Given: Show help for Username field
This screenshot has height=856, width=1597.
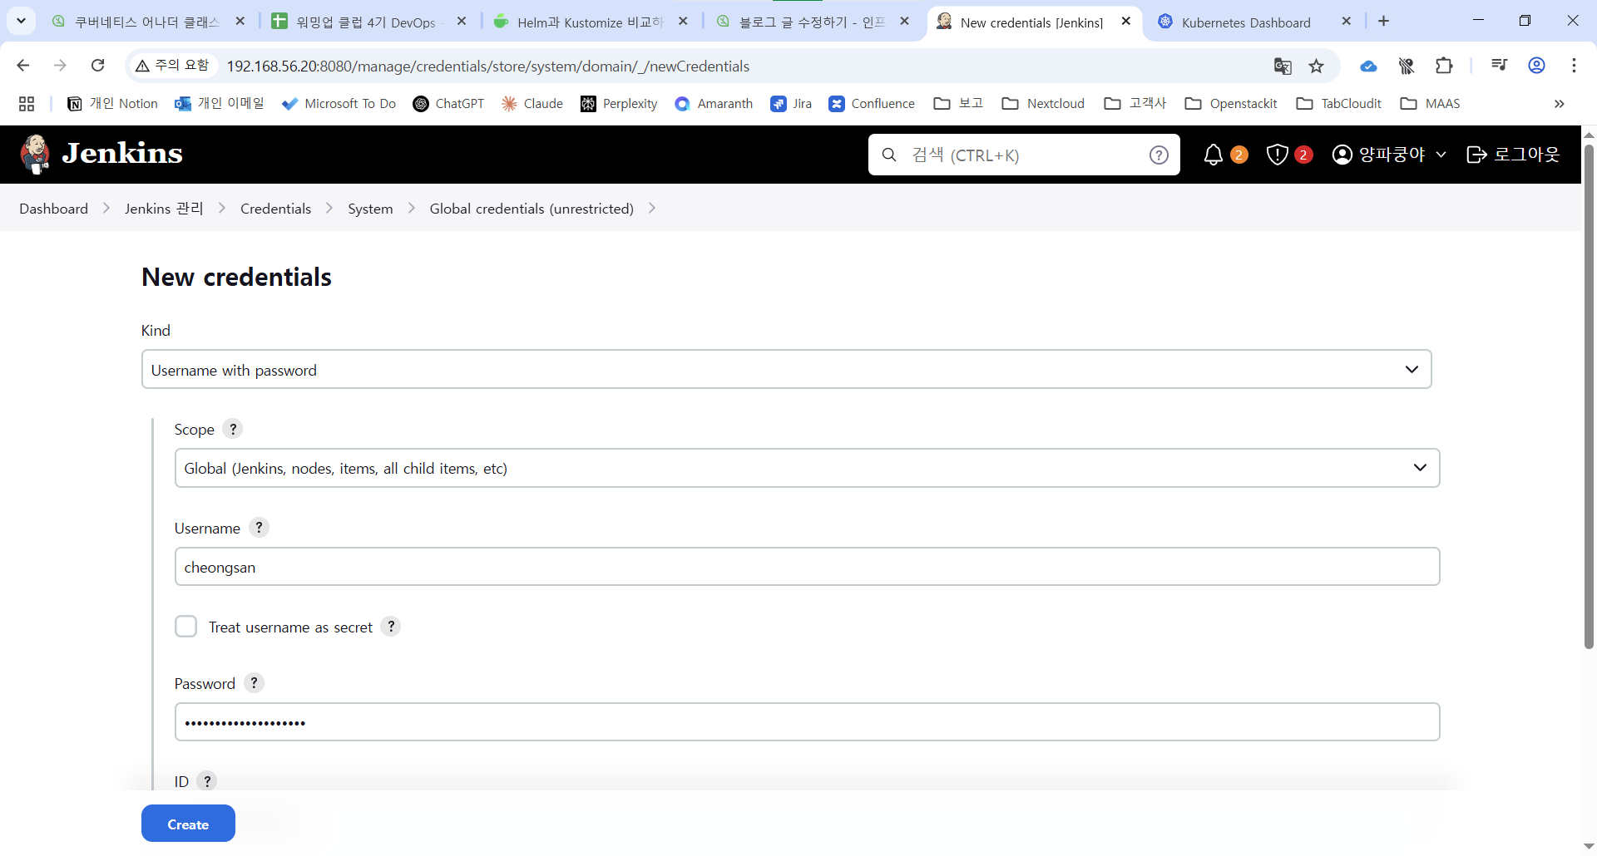Looking at the screenshot, I should tap(259, 528).
